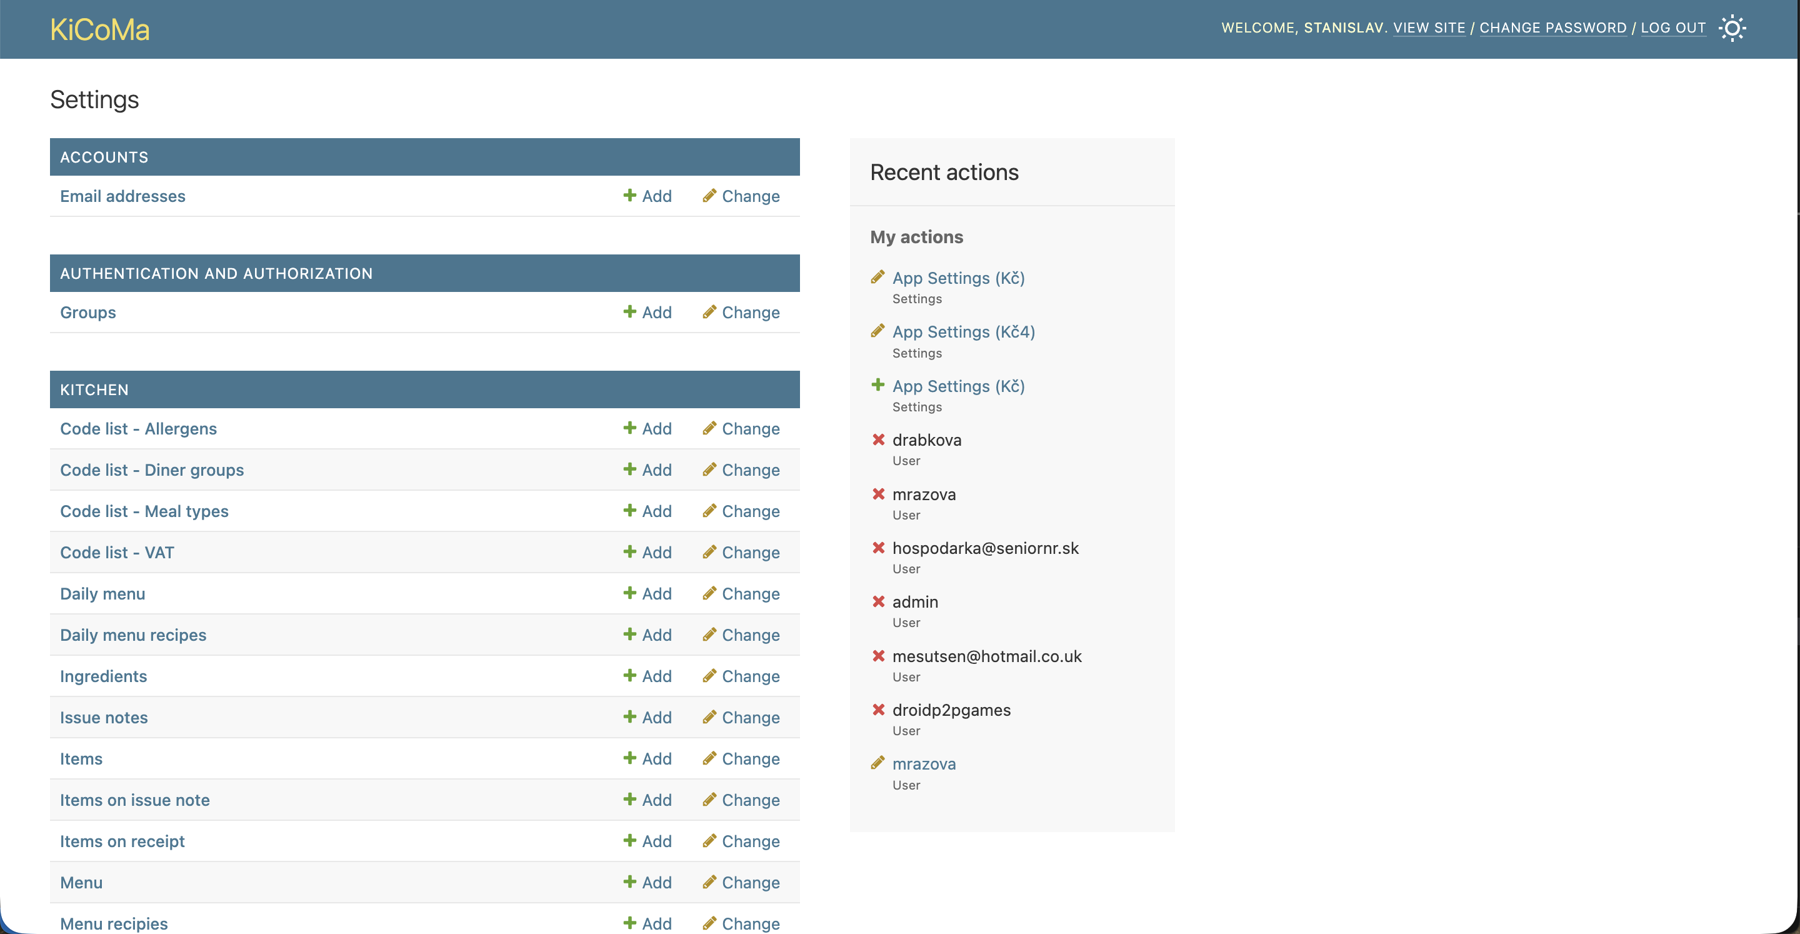Click the pencil icon for Issue notes
The width and height of the screenshot is (1800, 934).
point(709,716)
